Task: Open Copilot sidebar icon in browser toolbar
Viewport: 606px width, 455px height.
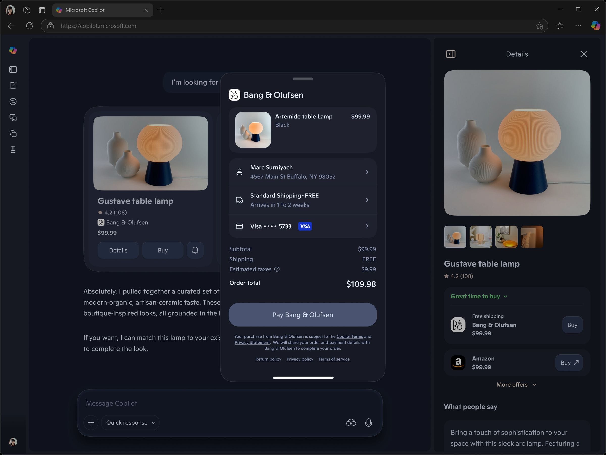Action: point(596,26)
